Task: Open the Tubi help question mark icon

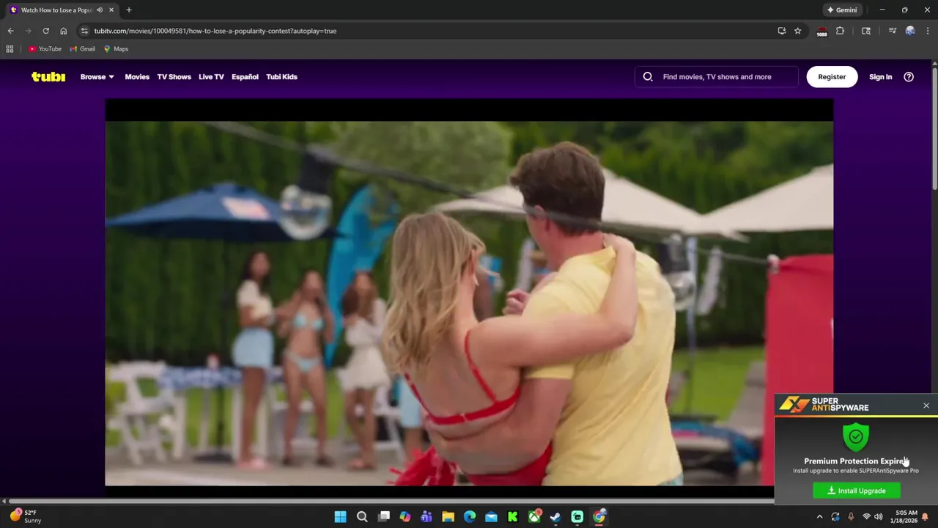Action: coord(909,76)
